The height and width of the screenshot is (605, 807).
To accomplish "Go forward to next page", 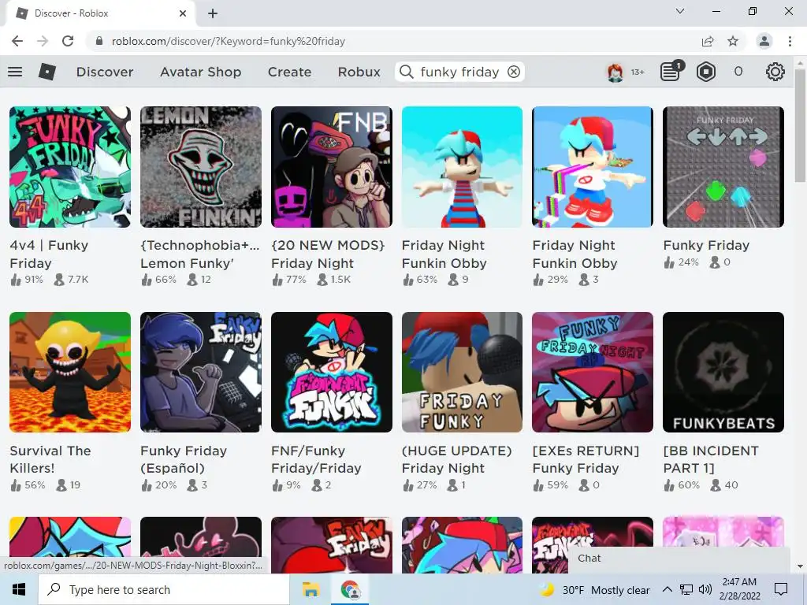I will coord(43,41).
